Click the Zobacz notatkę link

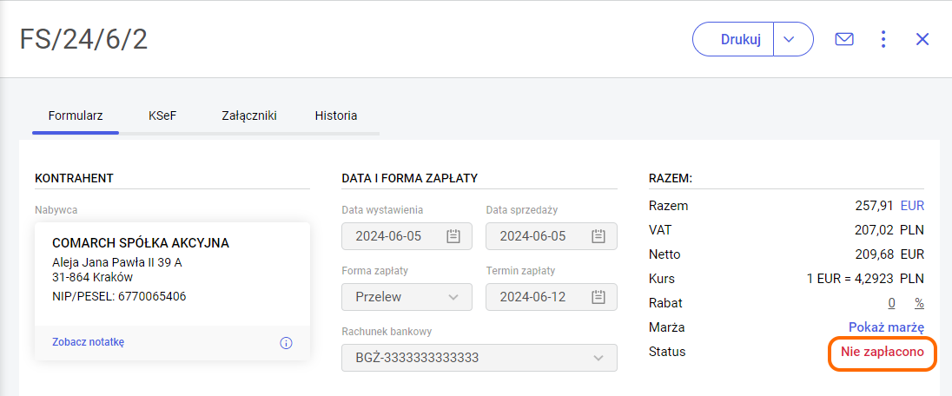pyautogui.click(x=88, y=342)
